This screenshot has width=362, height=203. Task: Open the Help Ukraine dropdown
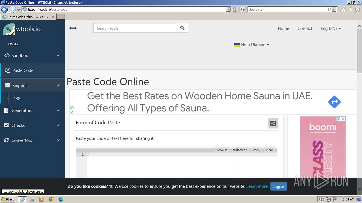252,45
